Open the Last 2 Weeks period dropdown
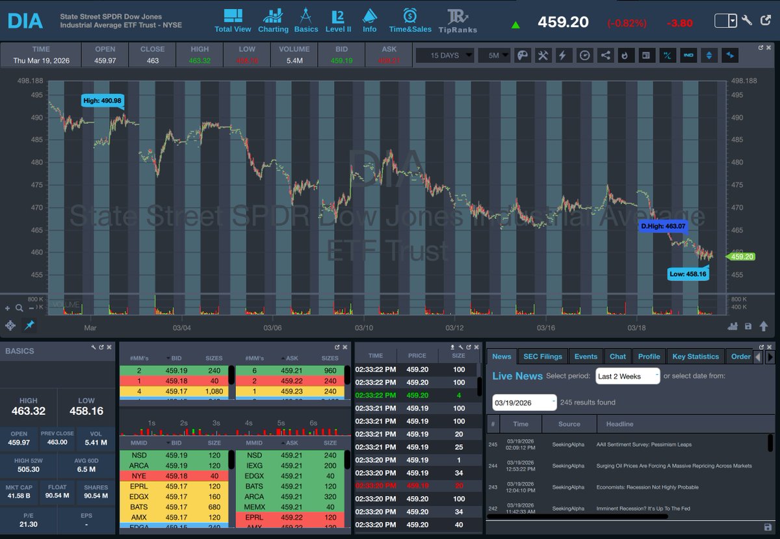Viewport: 780px width, 539px height. (627, 375)
